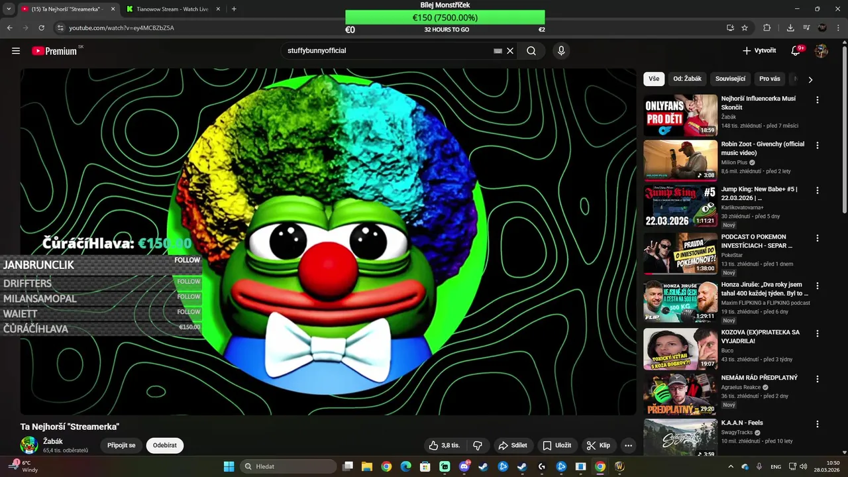Select the Od: Žabák filter chip
The height and width of the screenshot is (477, 848).
click(x=687, y=79)
